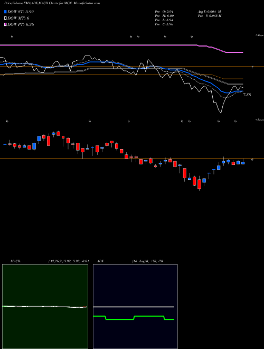Select the 'DOW PT: 6.36' legend label
Image resolution: width=264 pixels, height=349 pixels.
[x=21, y=24]
